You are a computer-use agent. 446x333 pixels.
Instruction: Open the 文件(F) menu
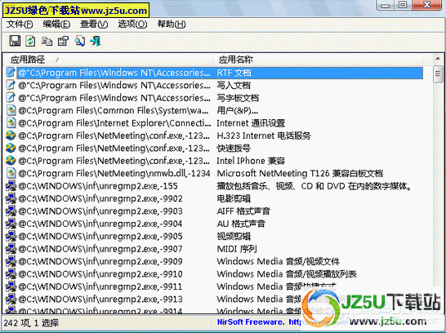click(20, 24)
